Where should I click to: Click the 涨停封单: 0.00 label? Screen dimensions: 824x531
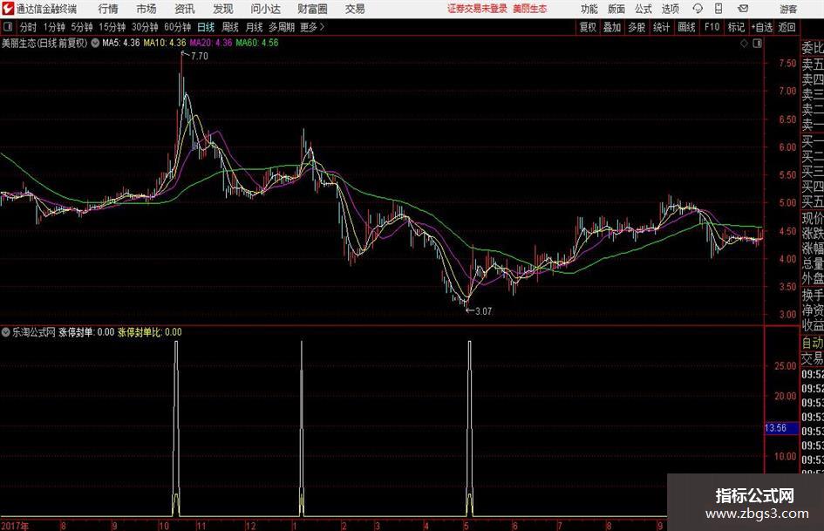point(86,332)
